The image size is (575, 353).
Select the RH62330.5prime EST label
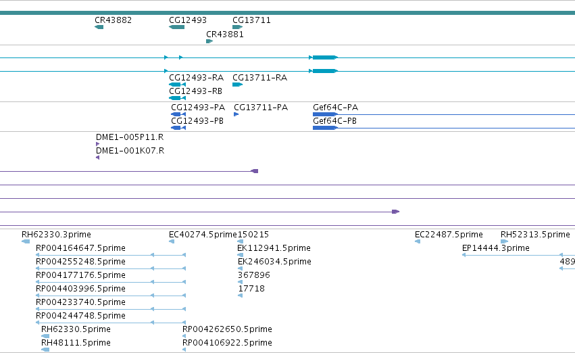76,329
